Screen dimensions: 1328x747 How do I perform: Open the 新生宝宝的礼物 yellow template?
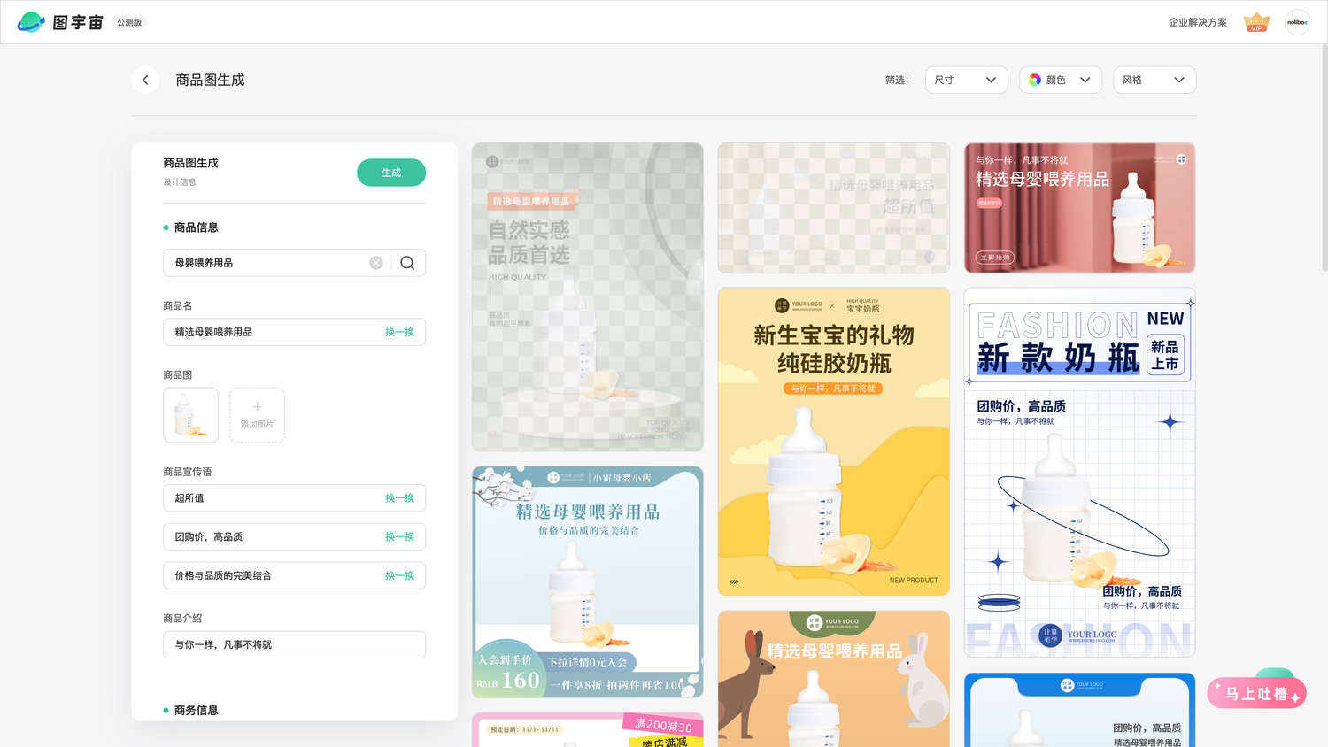click(x=834, y=441)
